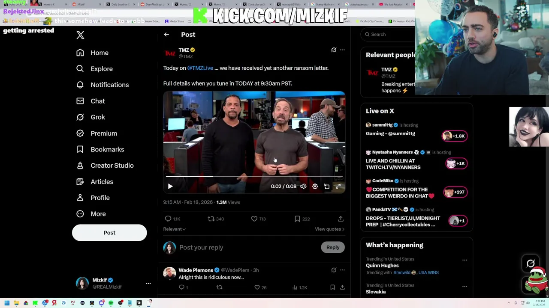Viewport: 549px width, 308px height.
Task: Open the Explore page
Action: [x=94, y=68]
